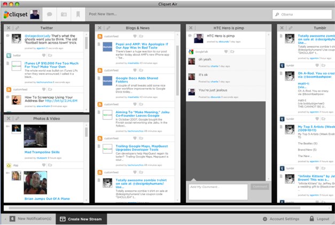This screenshot has height=225, width=335.
Task: Open the @stagedoorjudy mention link
Action: click(x=37, y=36)
